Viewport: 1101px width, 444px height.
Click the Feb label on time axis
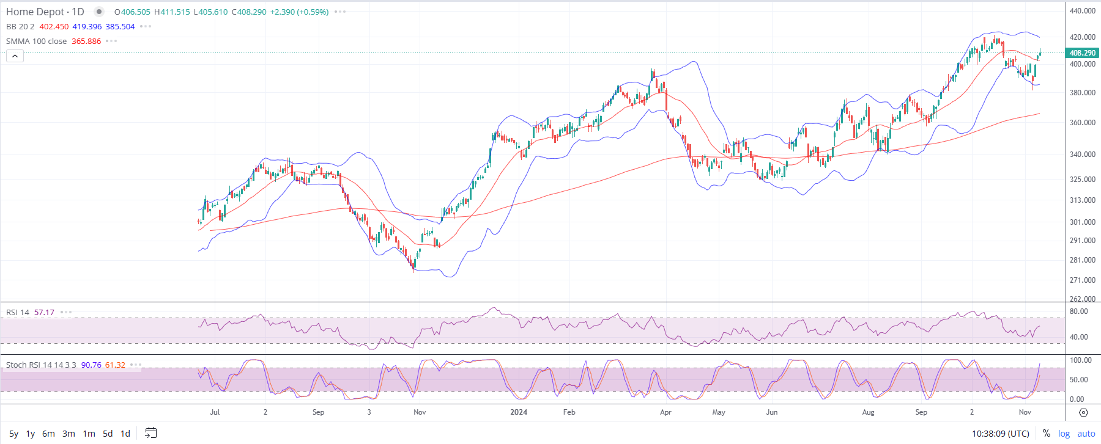[x=569, y=412]
